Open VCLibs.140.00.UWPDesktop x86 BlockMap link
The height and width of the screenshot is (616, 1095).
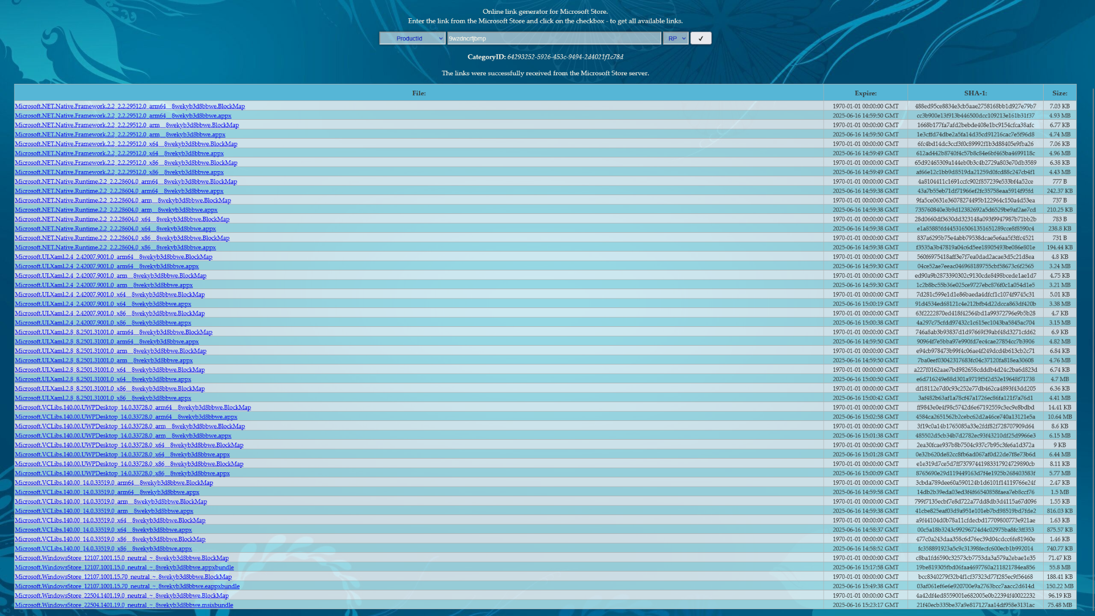(129, 464)
